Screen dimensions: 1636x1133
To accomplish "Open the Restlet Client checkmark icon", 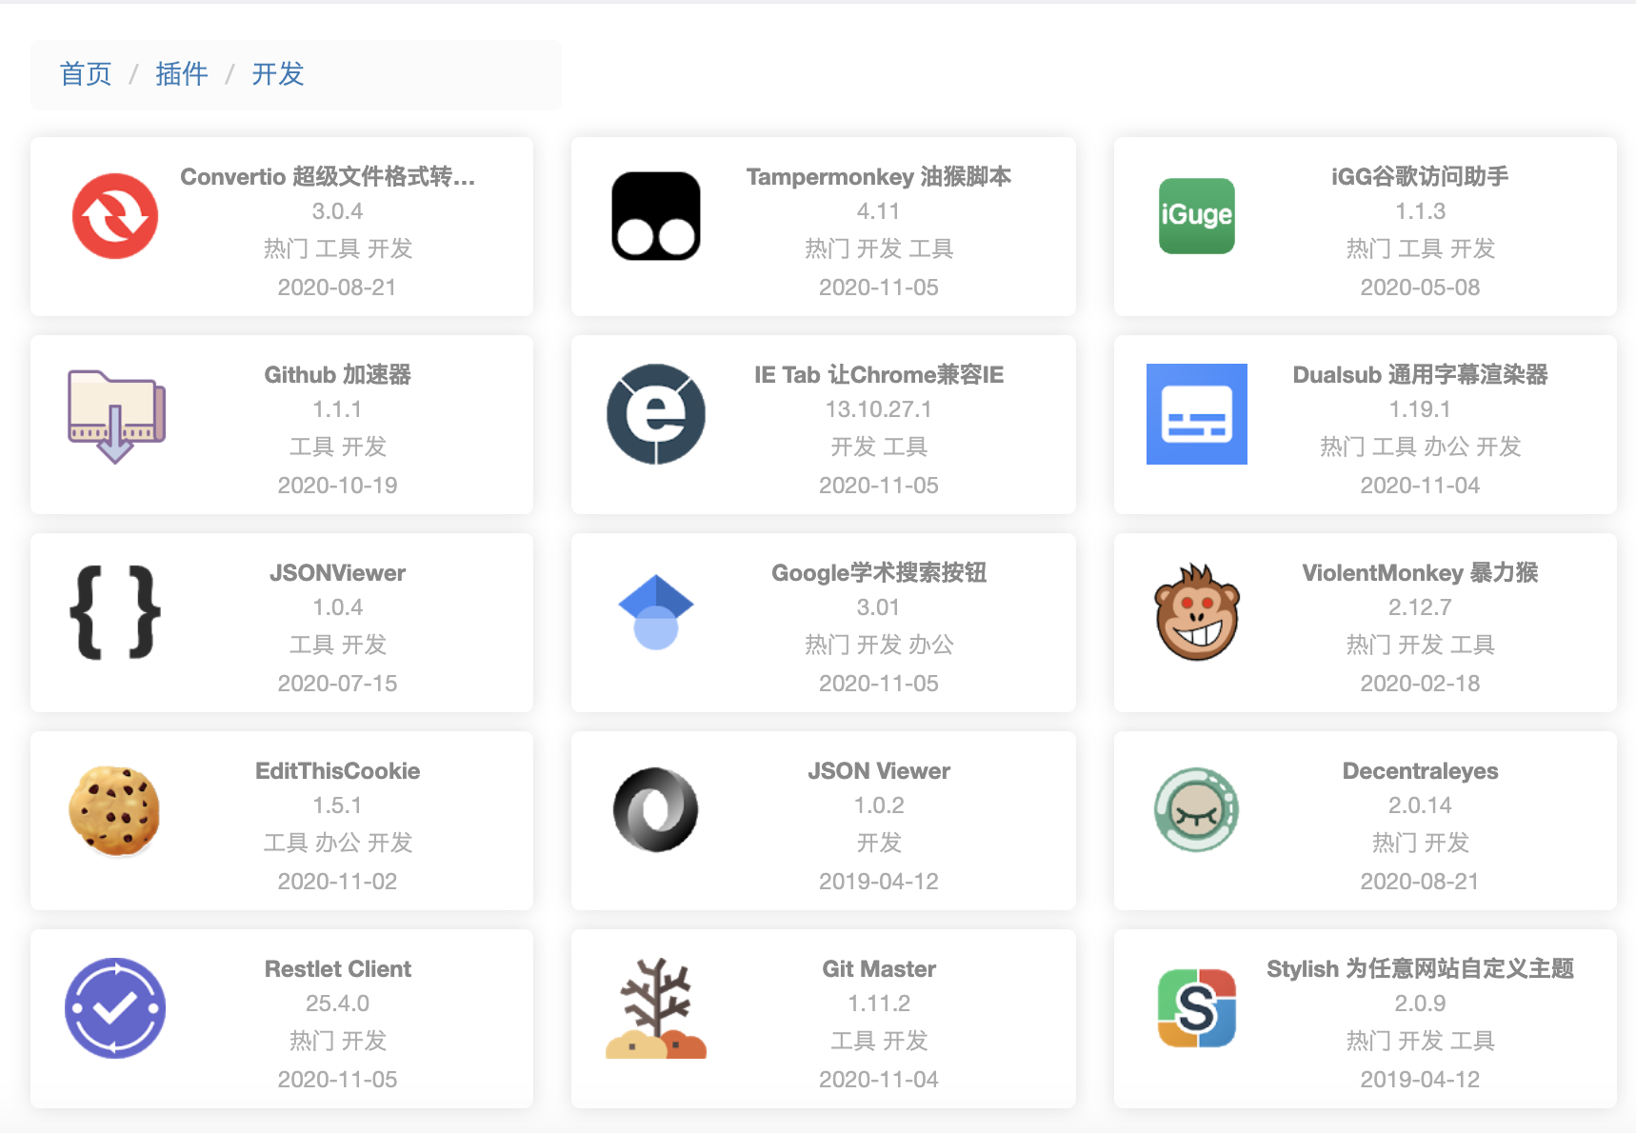I will tap(115, 1008).
